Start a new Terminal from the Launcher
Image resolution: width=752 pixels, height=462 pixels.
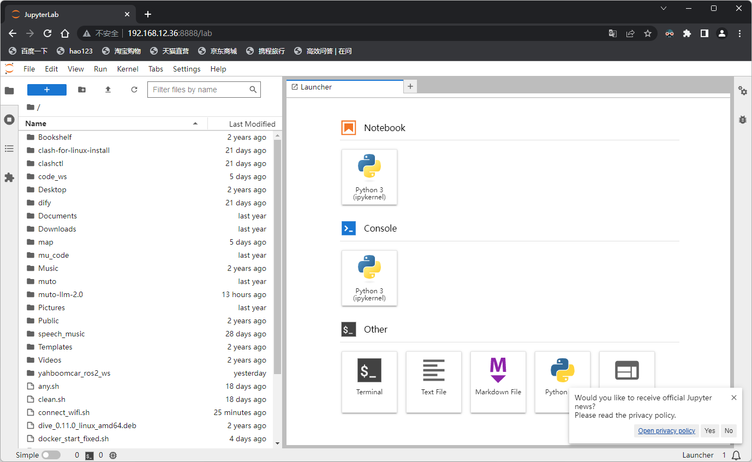369,382
